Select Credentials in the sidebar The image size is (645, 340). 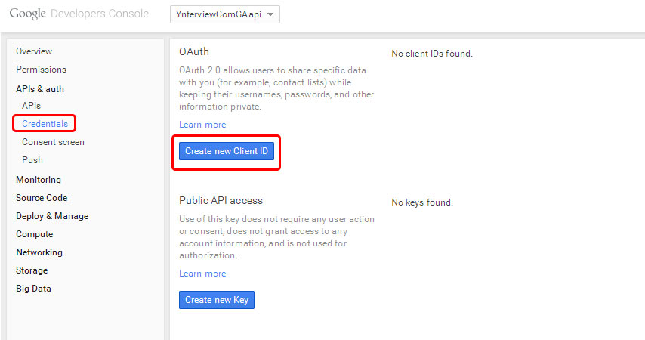click(45, 124)
